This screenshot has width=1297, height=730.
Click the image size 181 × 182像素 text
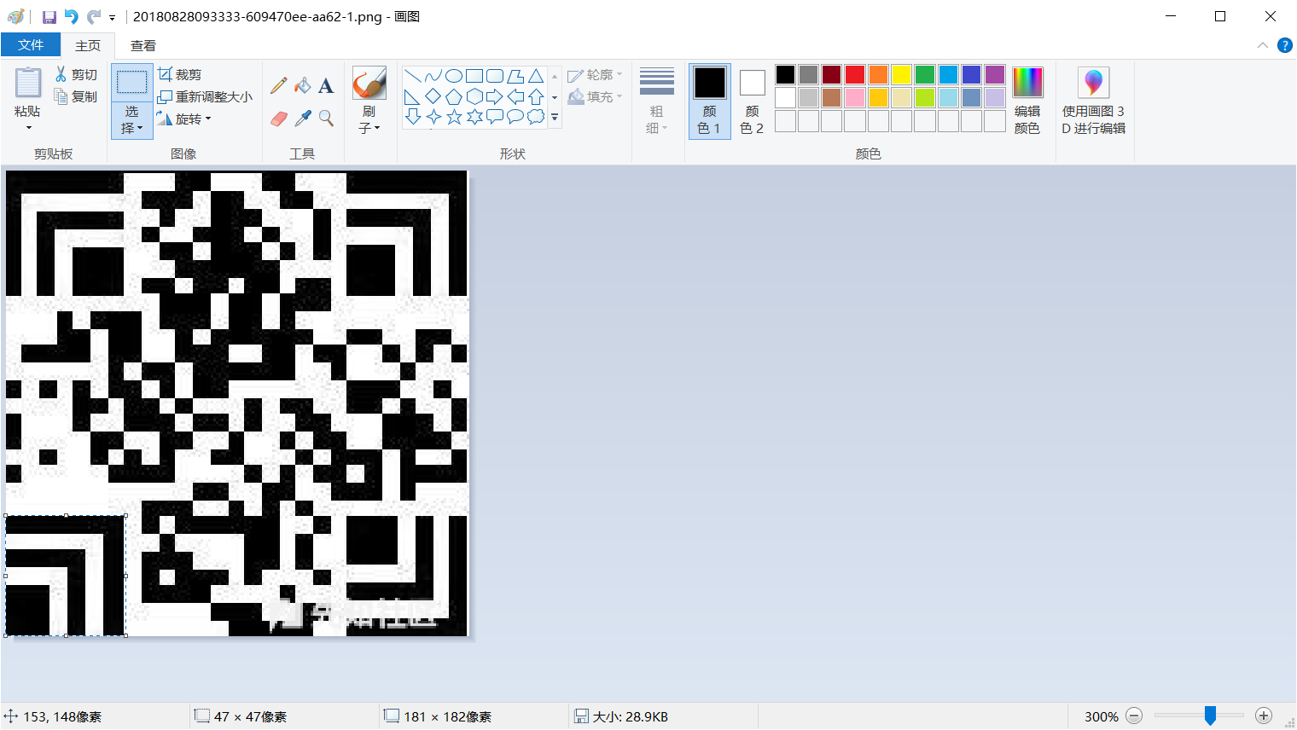coord(448,717)
